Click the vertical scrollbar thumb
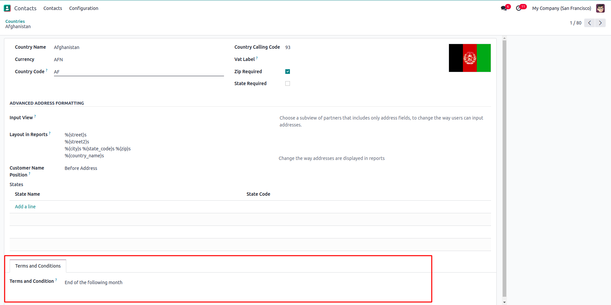Screen dimensions: 611x305 click(x=504, y=168)
